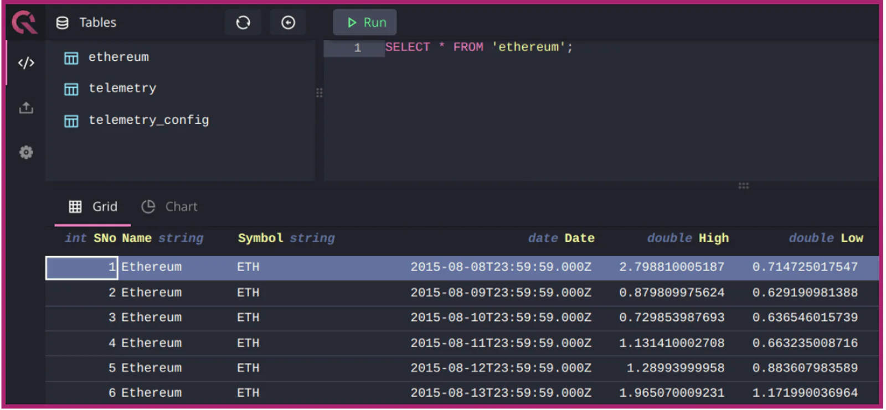Click the Symbol column header
This screenshot has height=410, width=886.
tap(286, 238)
